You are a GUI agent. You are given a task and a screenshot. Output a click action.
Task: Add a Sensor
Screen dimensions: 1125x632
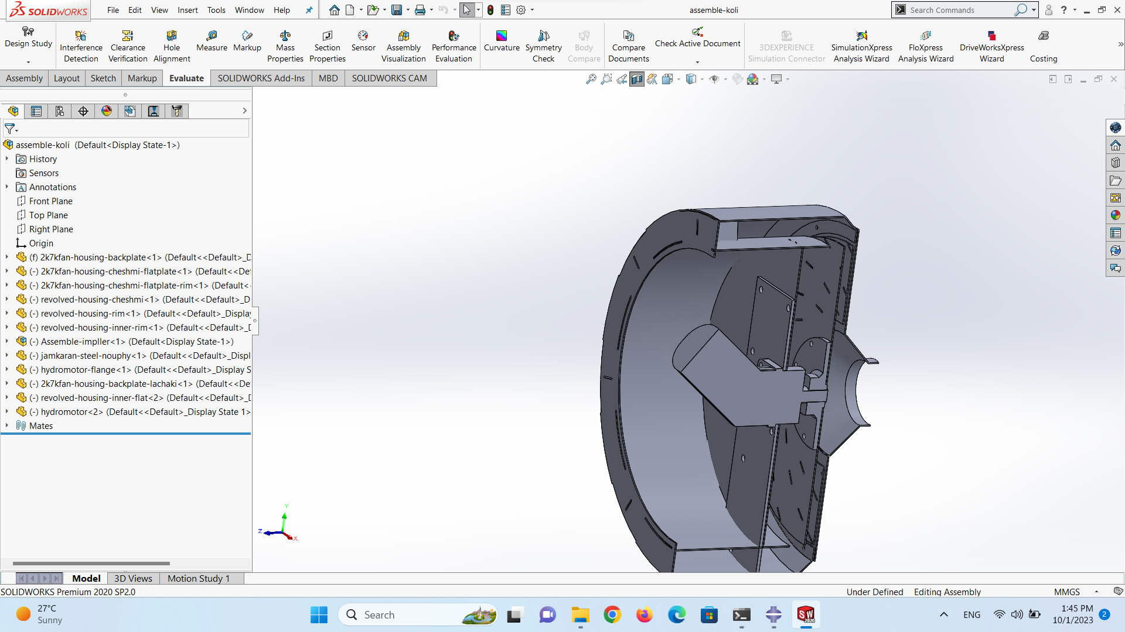(363, 41)
